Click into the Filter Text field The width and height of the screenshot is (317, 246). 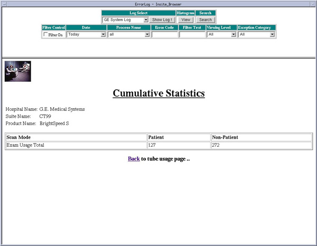tap(192, 35)
